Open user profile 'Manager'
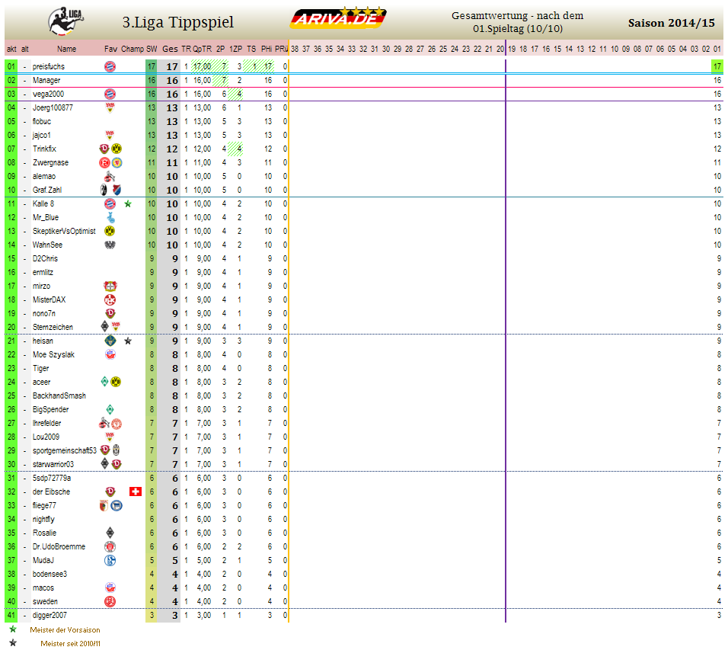 point(46,81)
